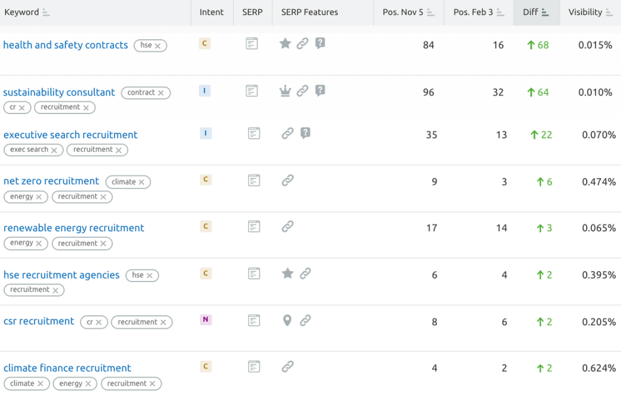This screenshot has height=395, width=621.
Task: Click link icon in net zero recruitment row
Action: pyautogui.click(x=287, y=180)
